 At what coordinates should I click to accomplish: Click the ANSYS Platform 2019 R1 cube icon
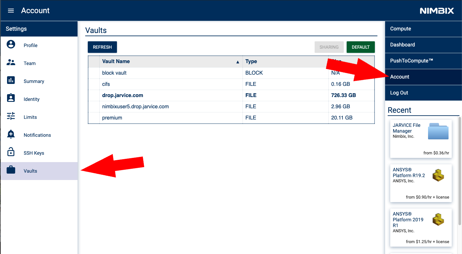coord(438,220)
